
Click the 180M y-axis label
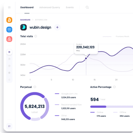coord(23,65)
